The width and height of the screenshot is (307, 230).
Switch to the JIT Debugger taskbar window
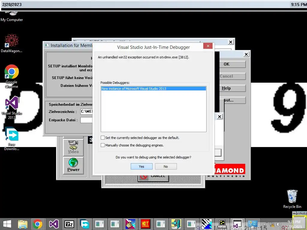point(237,224)
